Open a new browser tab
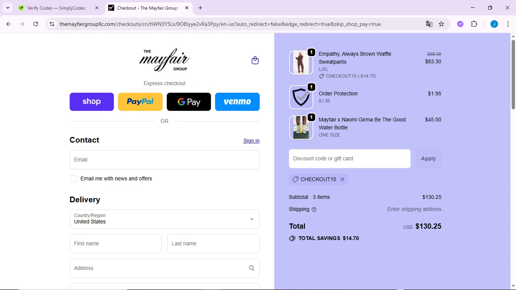 pyautogui.click(x=200, y=8)
